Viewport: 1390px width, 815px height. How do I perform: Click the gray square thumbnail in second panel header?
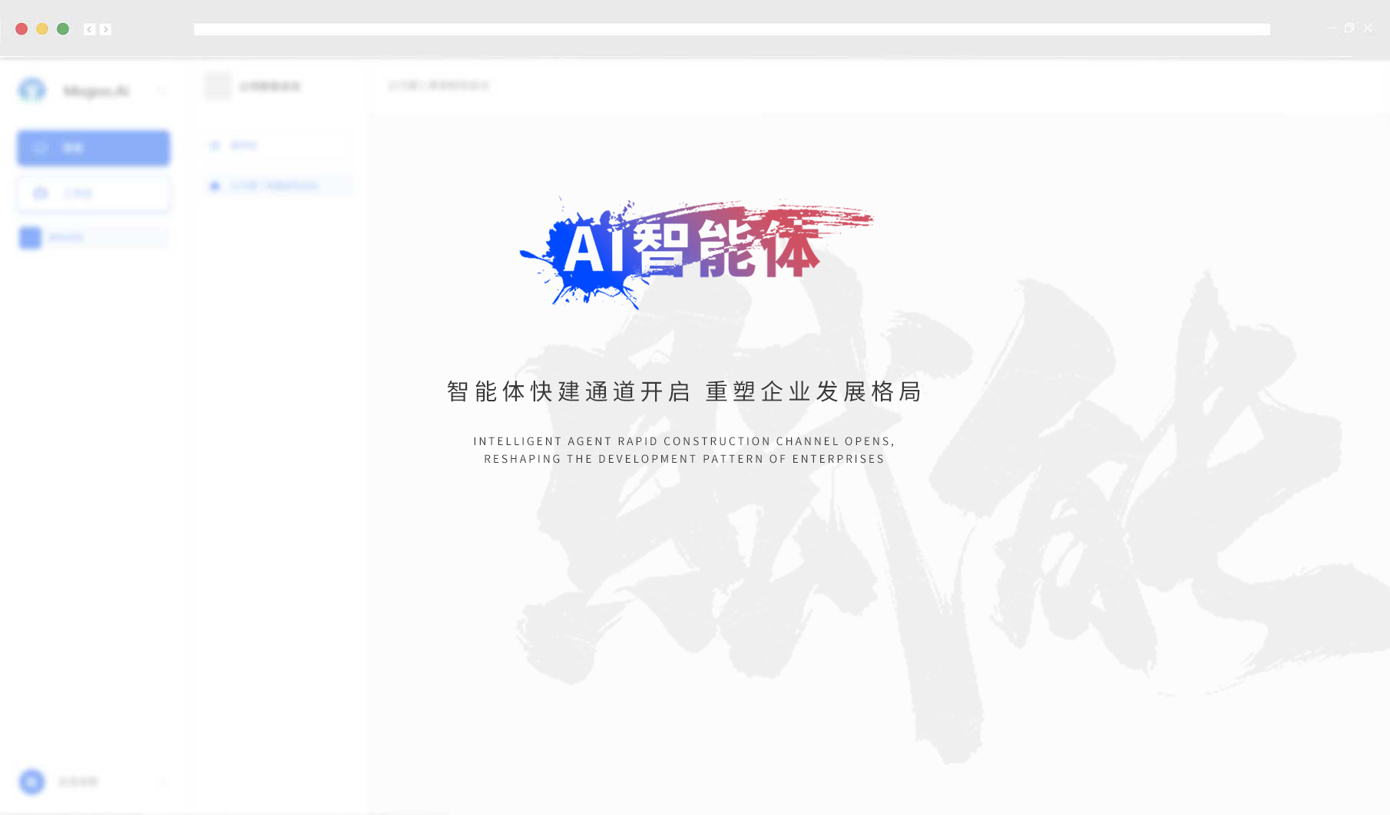point(218,86)
